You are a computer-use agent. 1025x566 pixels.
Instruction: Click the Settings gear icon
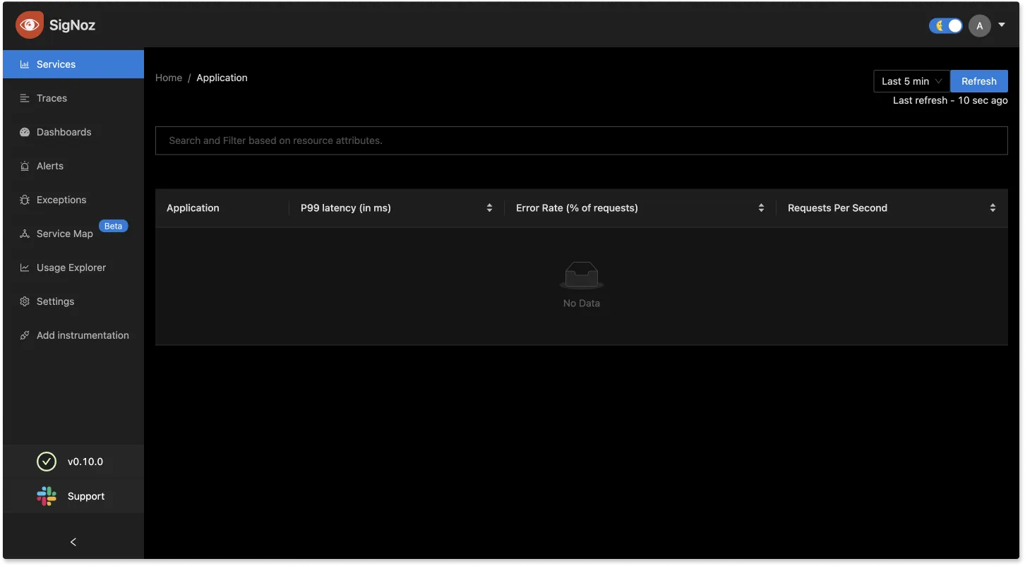25,301
